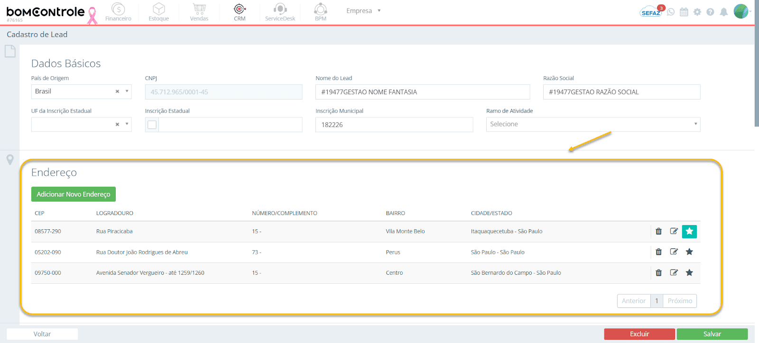Image resolution: width=759 pixels, height=343 pixels.
Task: Delete the Perus address row
Action: coord(658,252)
